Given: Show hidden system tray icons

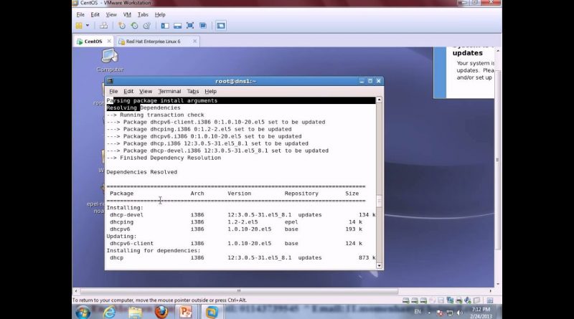Looking at the screenshot, I should 429,313.
